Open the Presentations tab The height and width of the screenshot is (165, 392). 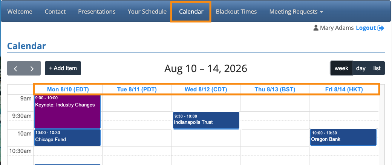[97, 12]
